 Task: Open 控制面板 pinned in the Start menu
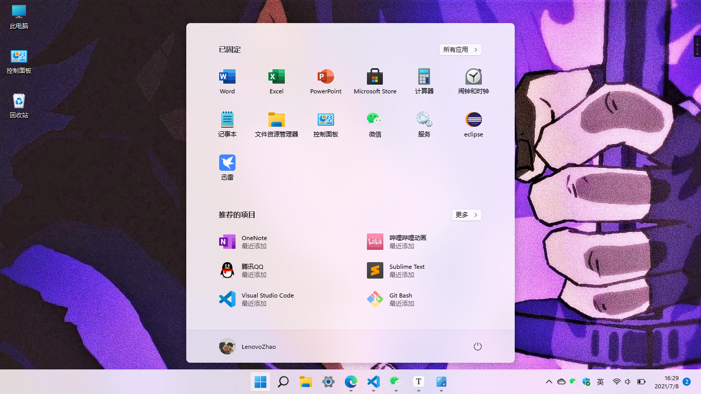(x=326, y=125)
